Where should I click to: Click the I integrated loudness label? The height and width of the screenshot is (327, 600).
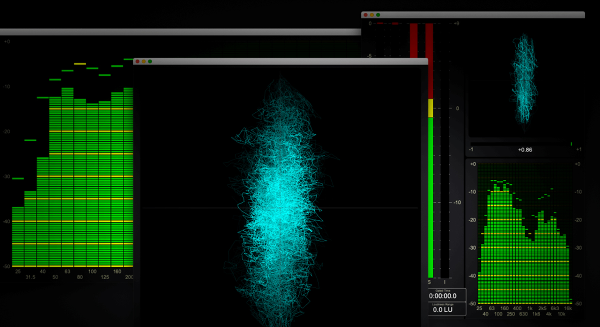[445, 282]
